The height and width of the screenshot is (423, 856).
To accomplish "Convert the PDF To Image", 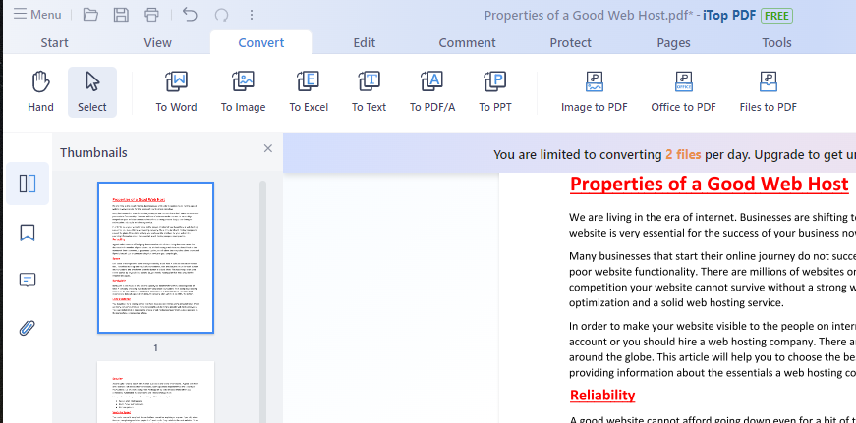I will (243, 91).
